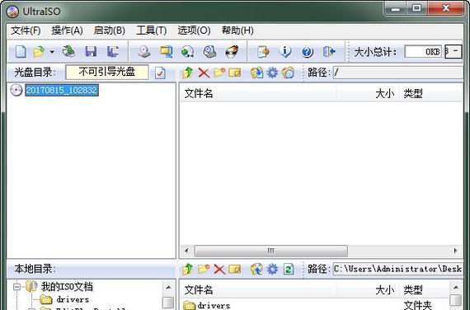
Task: Click the Exit door icon in toolbar
Action: coord(329,52)
